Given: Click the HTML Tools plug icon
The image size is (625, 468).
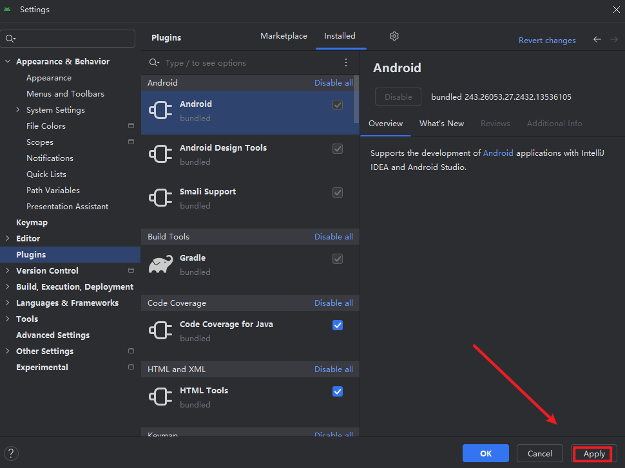Looking at the screenshot, I should [160, 397].
